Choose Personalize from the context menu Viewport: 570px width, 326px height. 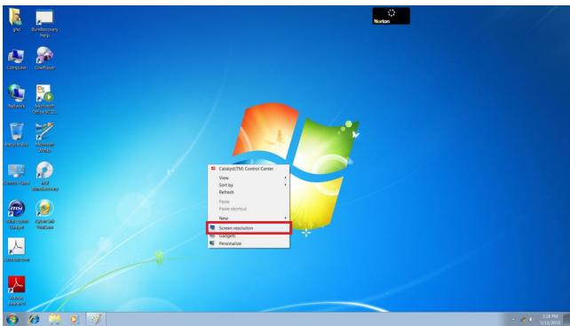[x=249, y=243]
